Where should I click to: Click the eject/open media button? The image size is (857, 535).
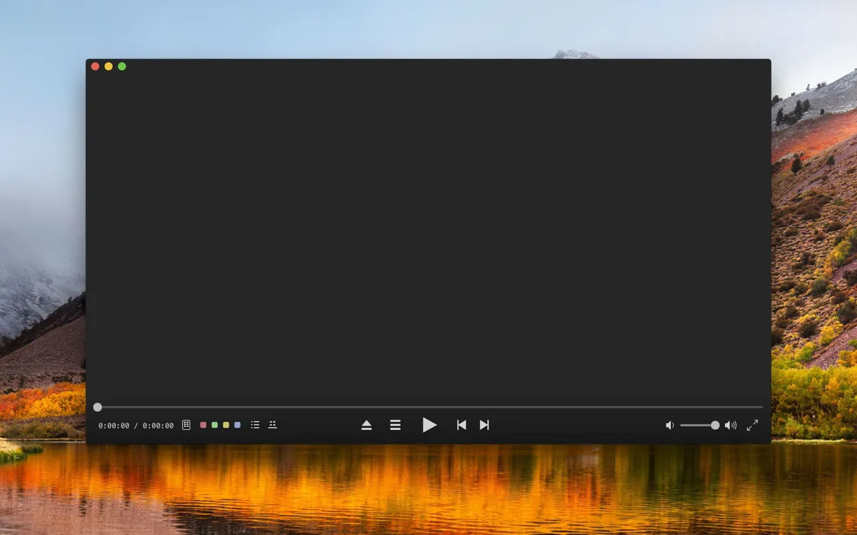[367, 425]
